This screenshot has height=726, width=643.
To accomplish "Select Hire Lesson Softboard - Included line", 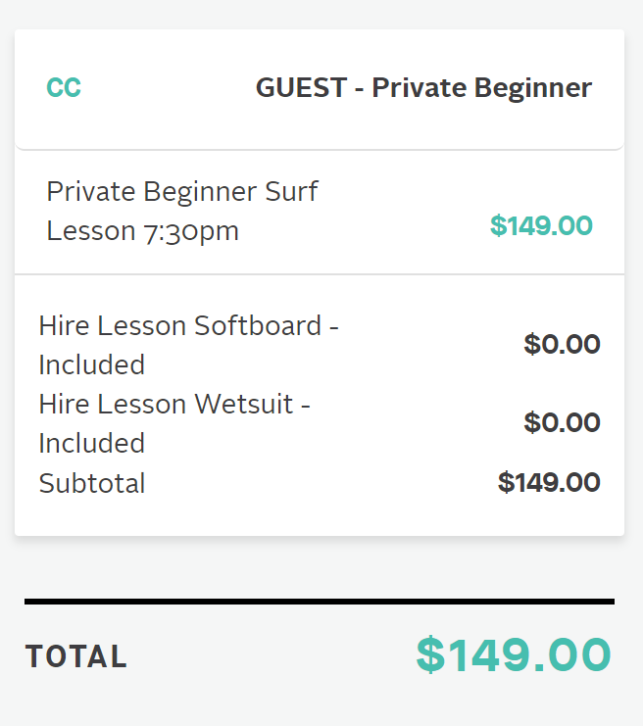I will (x=188, y=345).
